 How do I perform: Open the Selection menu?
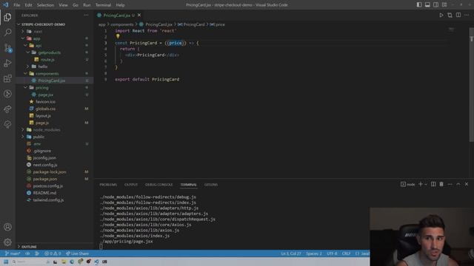click(45, 5)
